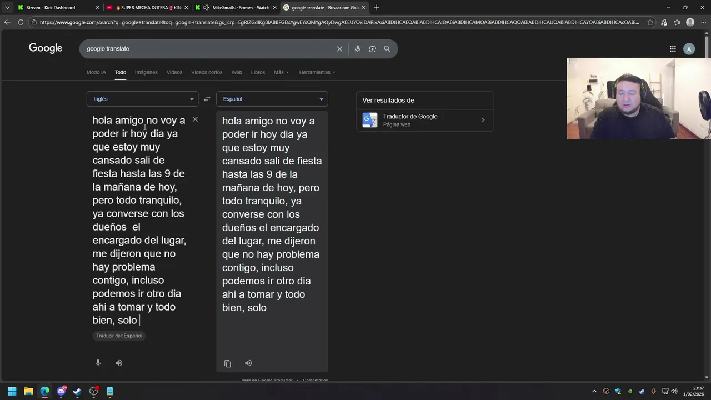Open the Google apps grid
This screenshot has height=400, width=711.
pyautogui.click(x=673, y=49)
